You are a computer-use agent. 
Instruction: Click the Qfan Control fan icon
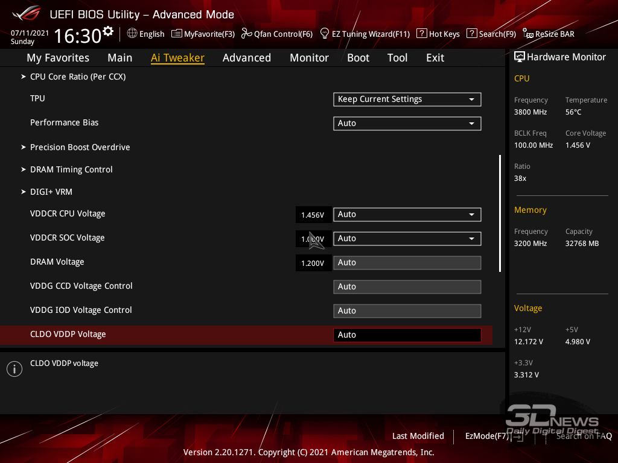click(247, 34)
